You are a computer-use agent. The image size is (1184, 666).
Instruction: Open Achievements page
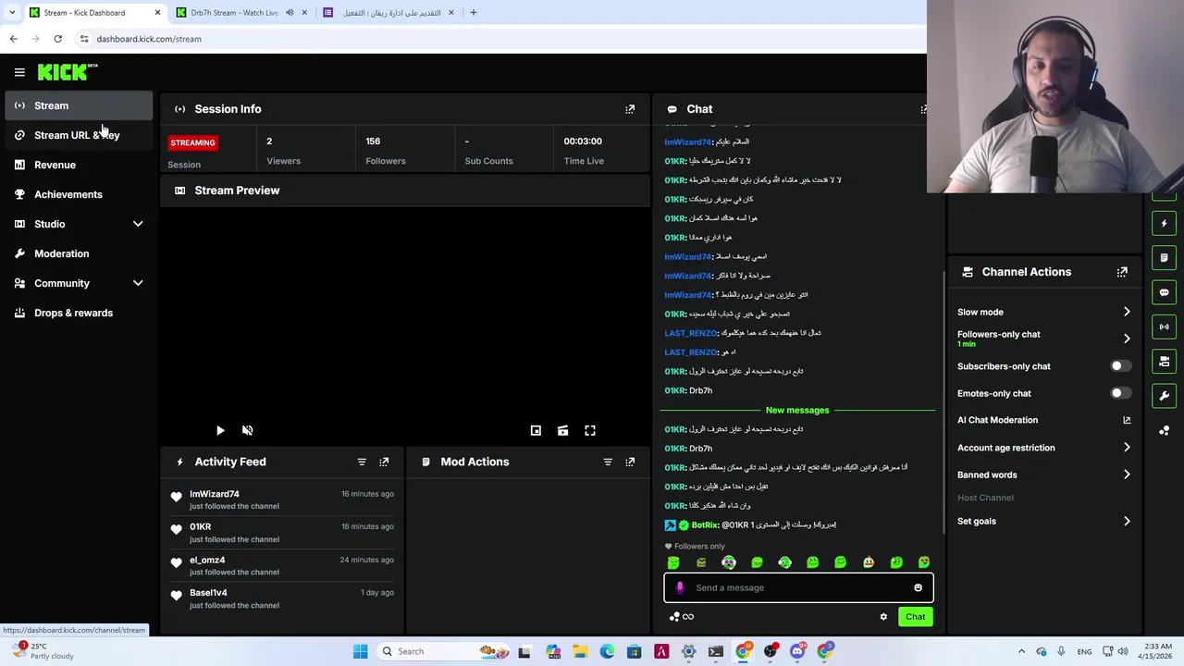point(79,194)
